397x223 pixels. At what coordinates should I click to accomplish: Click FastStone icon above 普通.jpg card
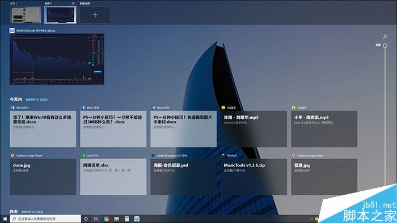(x=293, y=156)
